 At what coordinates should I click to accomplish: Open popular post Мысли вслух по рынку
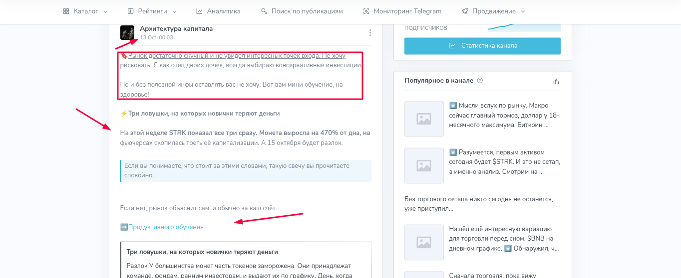(504, 116)
